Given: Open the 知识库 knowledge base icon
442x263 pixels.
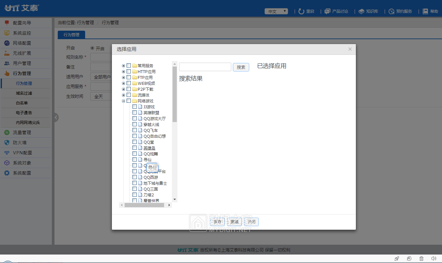Looking at the screenshot, I should tap(361, 11).
